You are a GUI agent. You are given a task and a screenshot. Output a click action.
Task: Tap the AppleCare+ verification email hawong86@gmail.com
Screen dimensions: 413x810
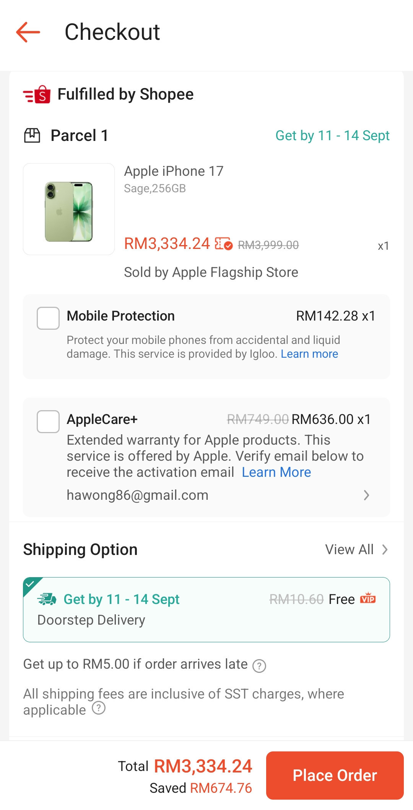137,495
